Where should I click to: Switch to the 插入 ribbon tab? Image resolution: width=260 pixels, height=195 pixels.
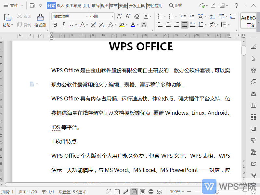coord(60,5)
